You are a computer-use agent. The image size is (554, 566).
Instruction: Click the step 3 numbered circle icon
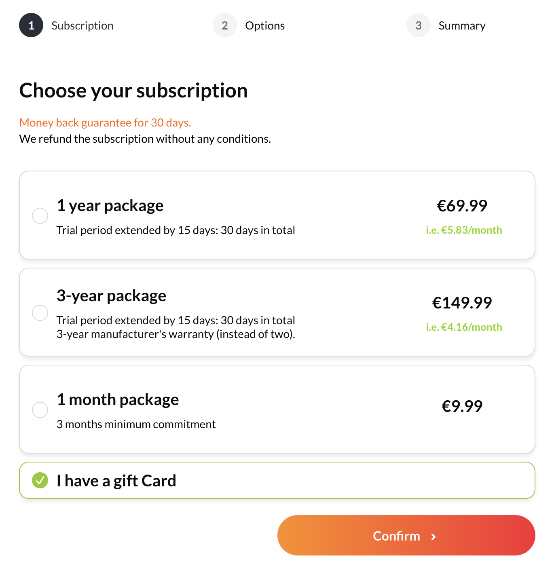point(419,25)
